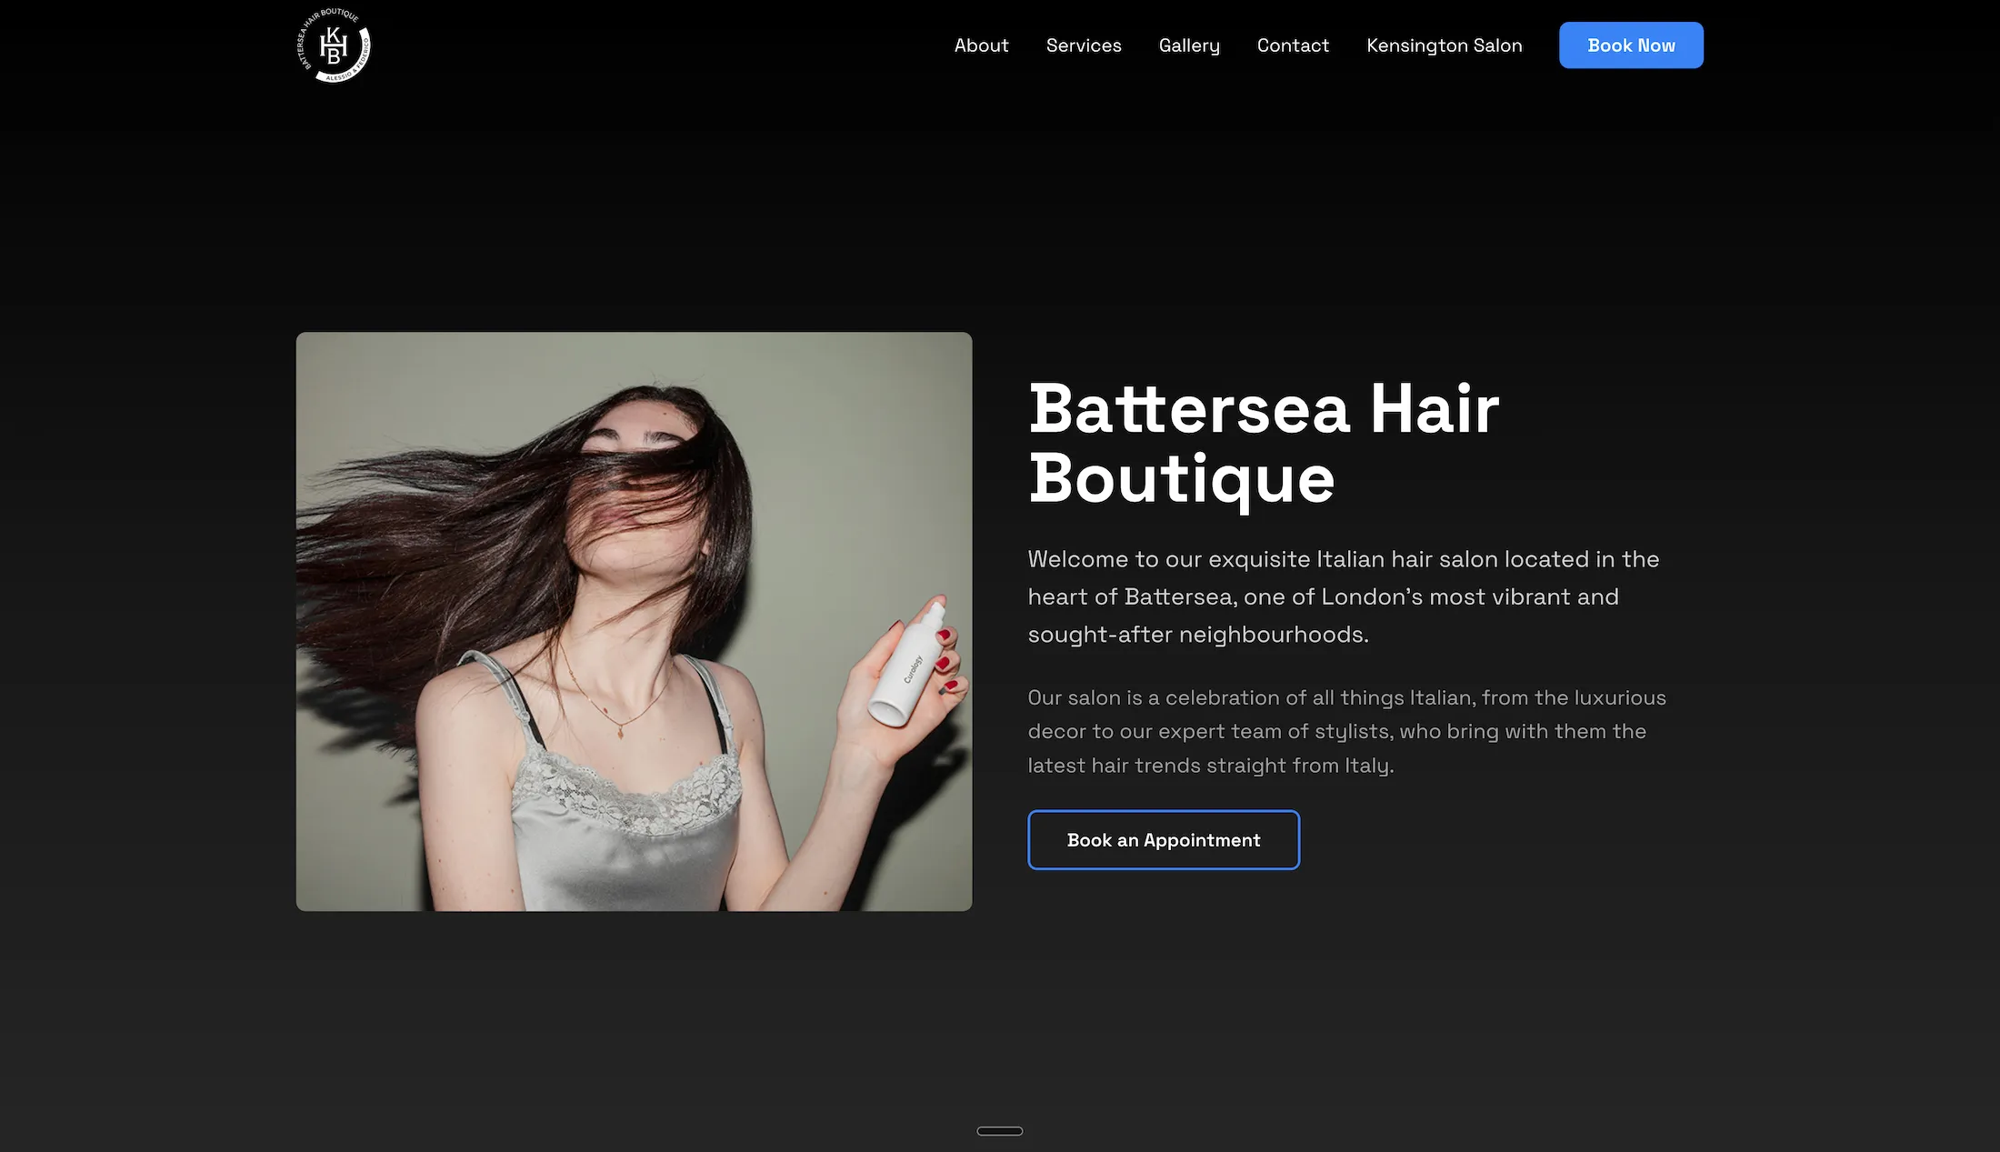Click the blue Book Now button
Screen dimensions: 2000x1152
pos(1631,45)
